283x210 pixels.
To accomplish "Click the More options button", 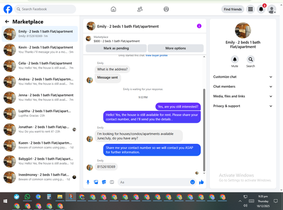I will [x=175, y=48].
